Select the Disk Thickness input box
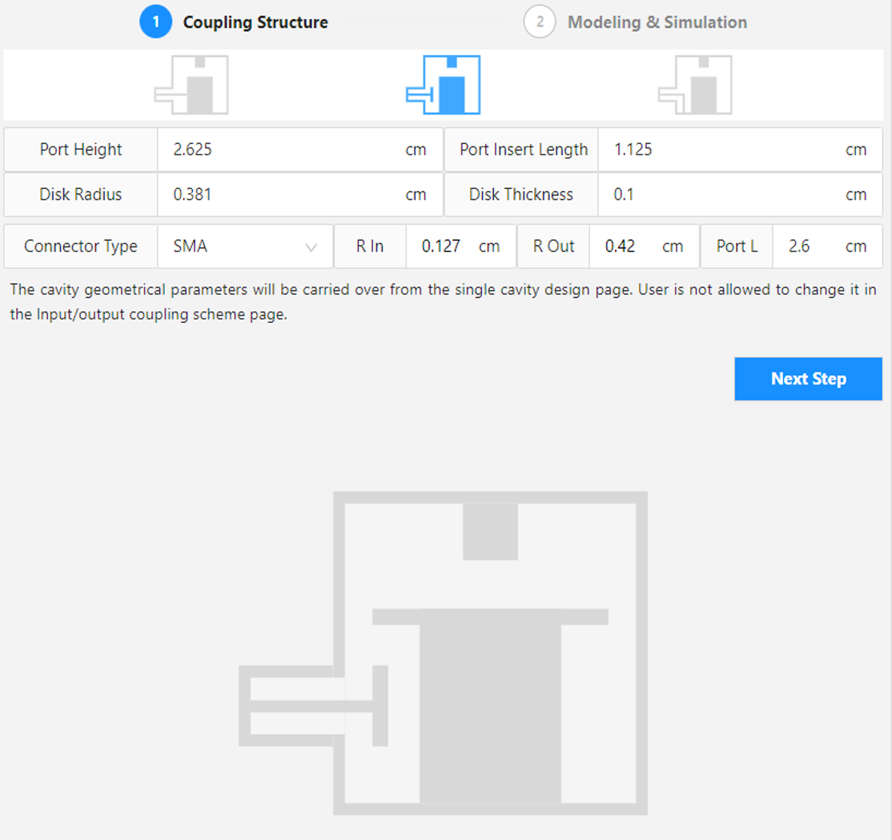Screen dimensions: 892x840 point(725,195)
